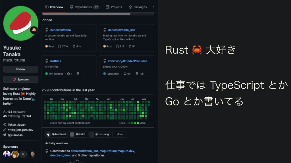
Task: View the 105 forks of AtCoderProblems
Action: [x=140, y=74]
